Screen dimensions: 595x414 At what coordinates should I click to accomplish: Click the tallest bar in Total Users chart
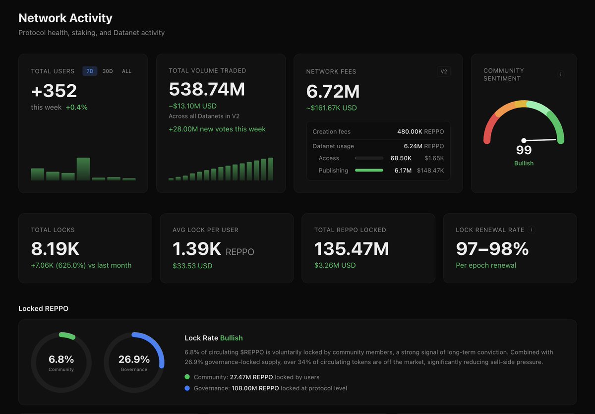[x=83, y=169]
